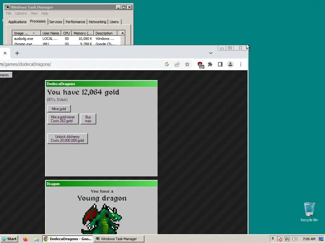Click the '12,064 gold' heading text
Viewport: 325px width, 243px height.
pyautogui.click(x=100, y=92)
